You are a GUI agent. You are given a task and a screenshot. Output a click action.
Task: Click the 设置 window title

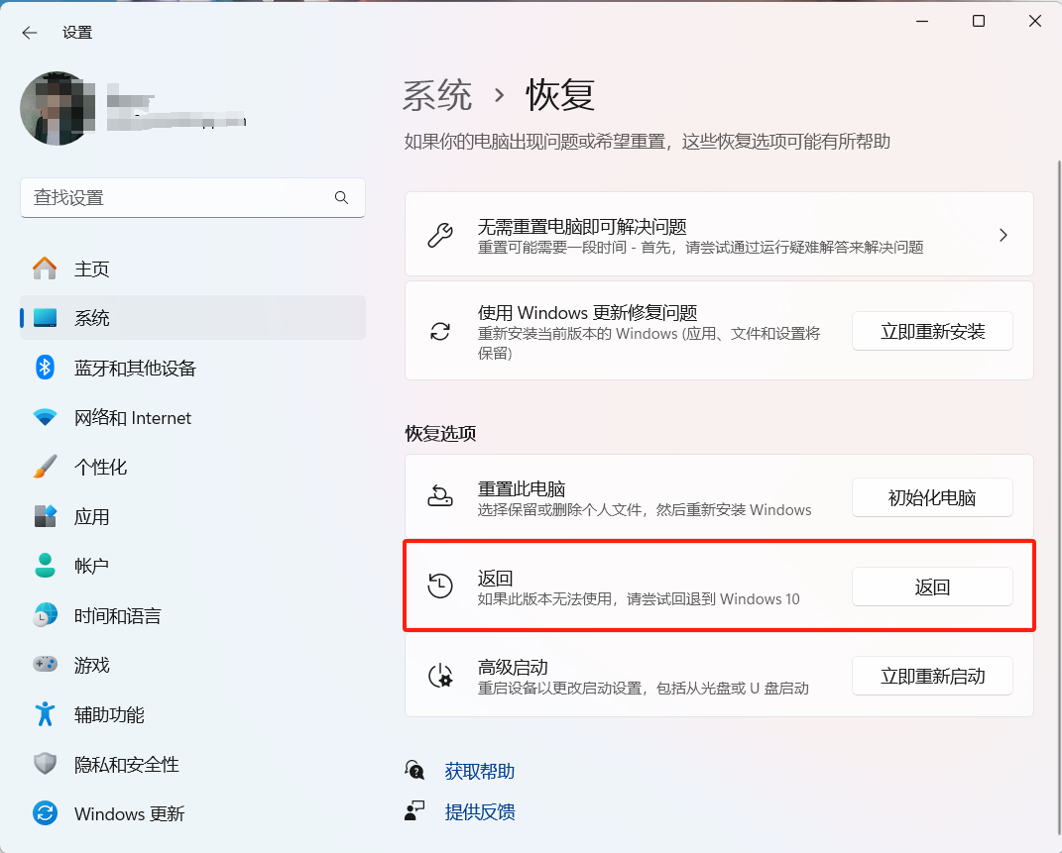tap(77, 33)
